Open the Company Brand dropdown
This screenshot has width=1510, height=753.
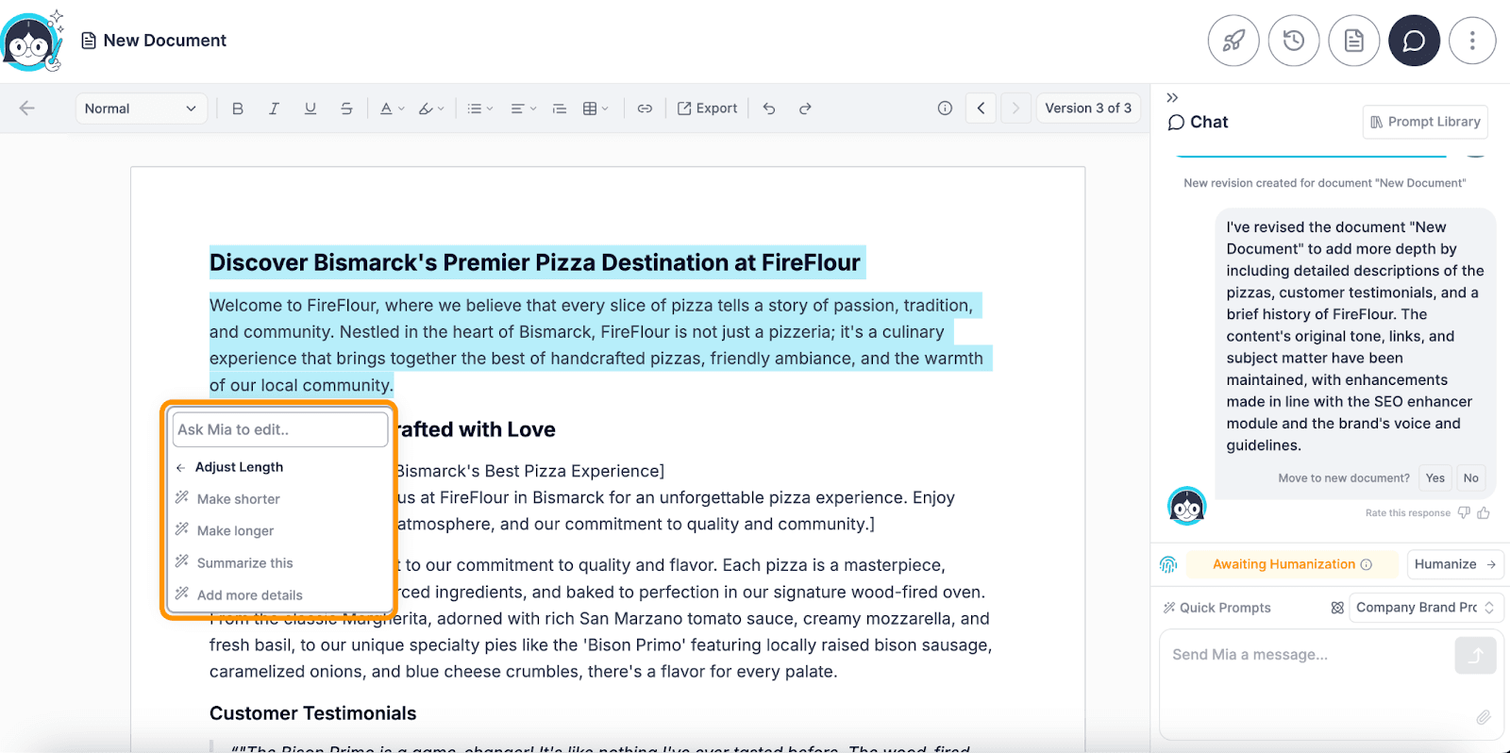(1426, 608)
